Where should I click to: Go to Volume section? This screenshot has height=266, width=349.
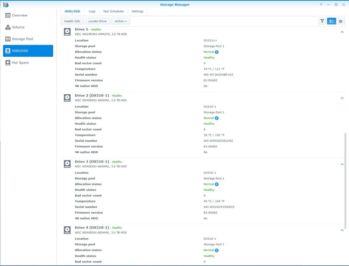click(x=28, y=27)
